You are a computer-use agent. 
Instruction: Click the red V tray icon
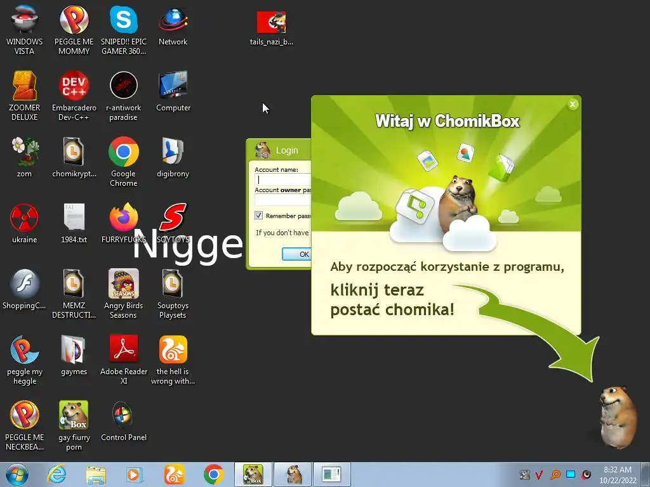(x=540, y=474)
